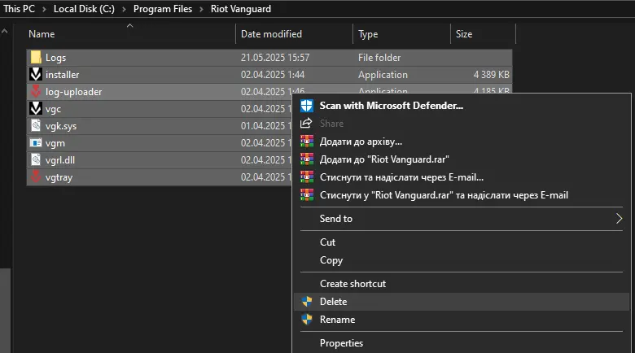Viewport: 635px width, 353px height.
Task: Click the Name column sort arrow
Action: (x=130, y=25)
